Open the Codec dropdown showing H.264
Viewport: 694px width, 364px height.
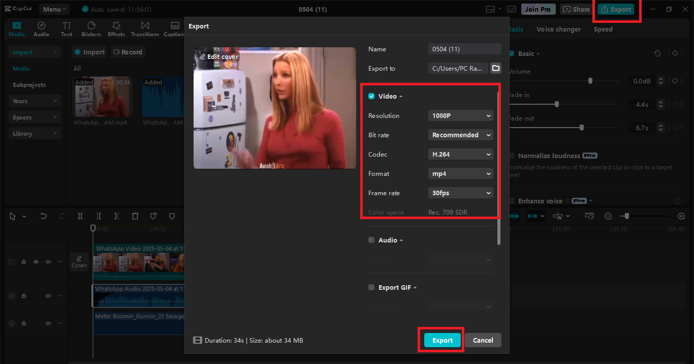click(x=461, y=155)
